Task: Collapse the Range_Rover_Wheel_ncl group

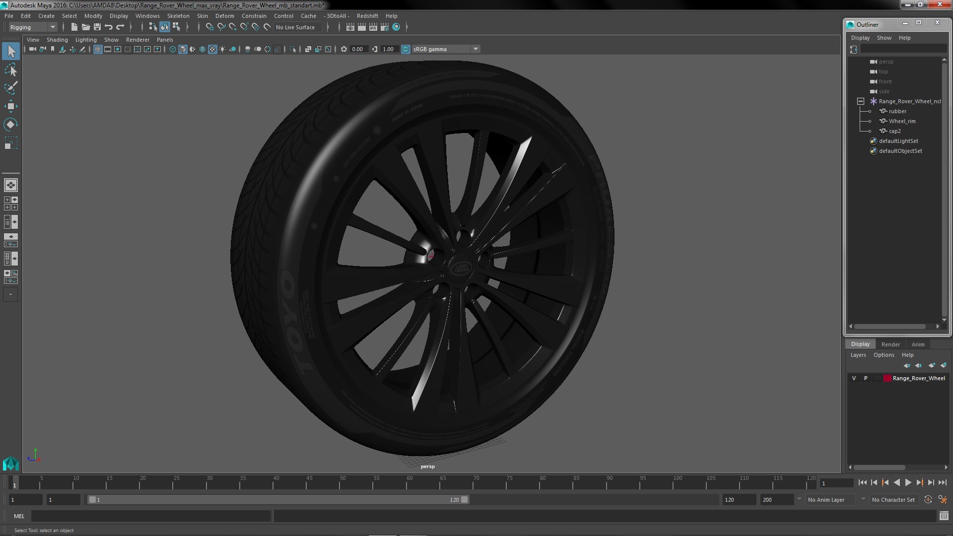Action: (861, 101)
